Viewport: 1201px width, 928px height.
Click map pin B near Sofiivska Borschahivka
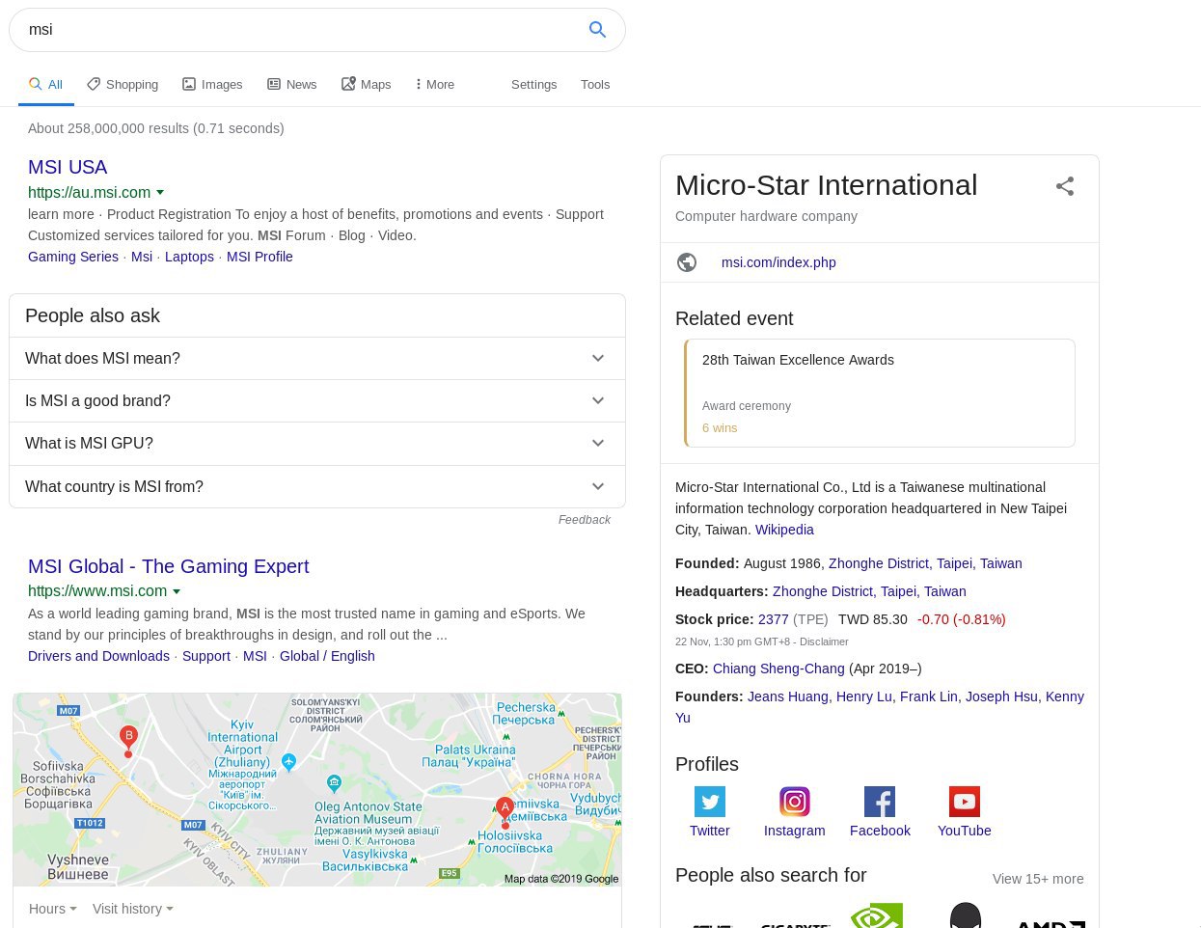click(x=128, y=741)
